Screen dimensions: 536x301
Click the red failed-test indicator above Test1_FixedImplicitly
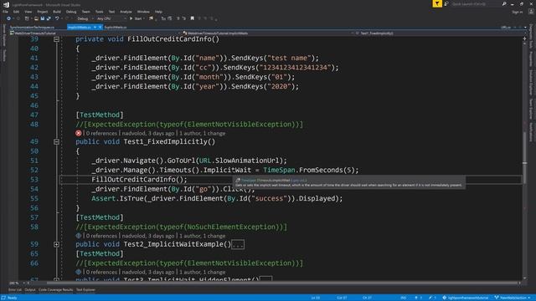(78, 133)
